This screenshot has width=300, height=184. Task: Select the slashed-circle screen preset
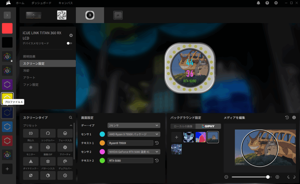[30, 176]
